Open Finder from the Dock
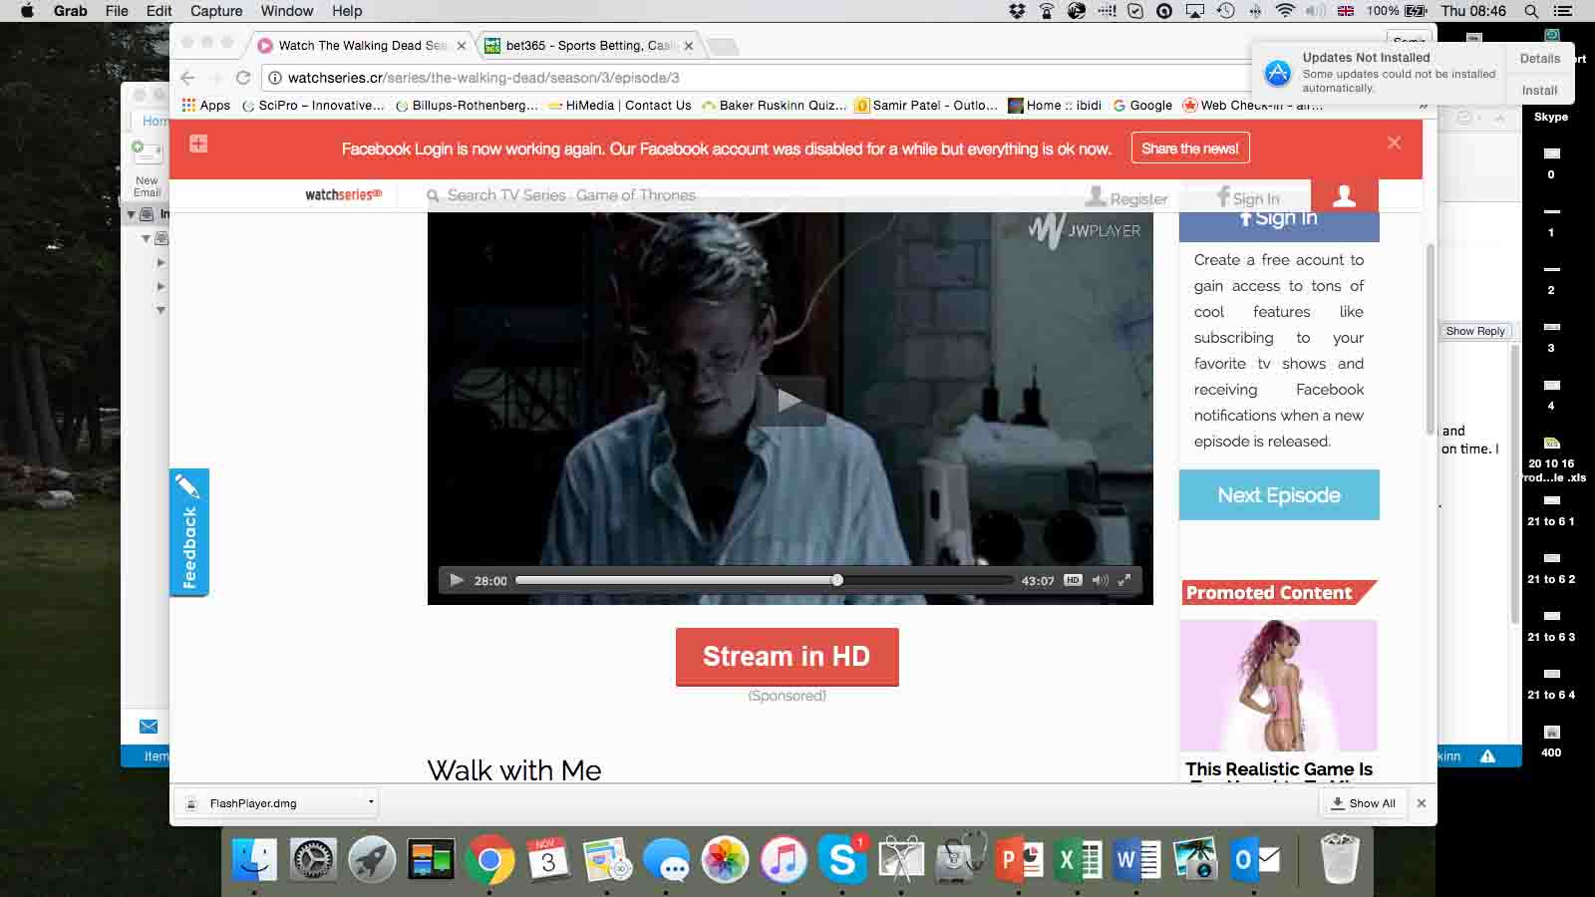The width and height of the screenshot is (1595, 897). pyautogui.click(x=254, y=859)
